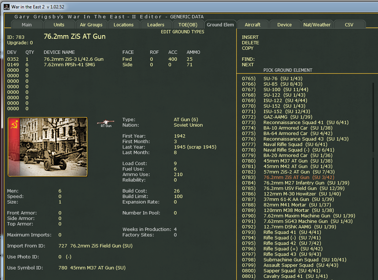The height and width of the screenshot is (280, 378).
Task: Click COPY ground element
Action: point(248,48)
